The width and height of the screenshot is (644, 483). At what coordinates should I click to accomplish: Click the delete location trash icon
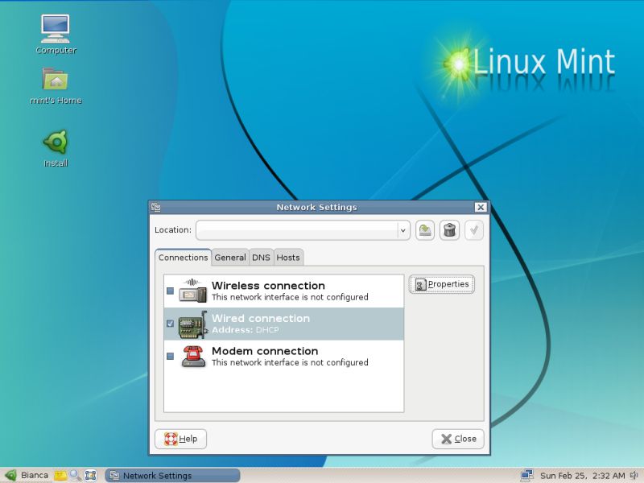coord(449,230)
